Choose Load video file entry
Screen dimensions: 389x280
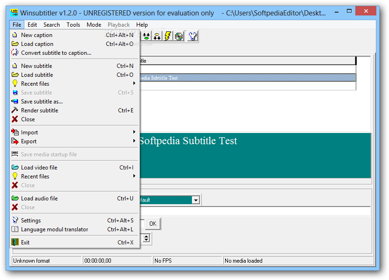[74, 168]
